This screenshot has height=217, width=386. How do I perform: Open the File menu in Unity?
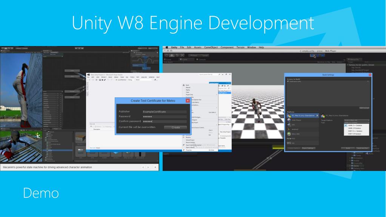point(182,47)
